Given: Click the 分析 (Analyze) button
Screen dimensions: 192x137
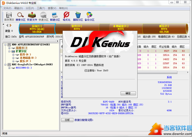Looking at the screenshot, I should point(67,120).
